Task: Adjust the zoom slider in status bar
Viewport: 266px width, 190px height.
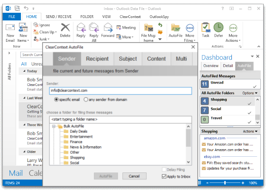Action: pos(225,183)
